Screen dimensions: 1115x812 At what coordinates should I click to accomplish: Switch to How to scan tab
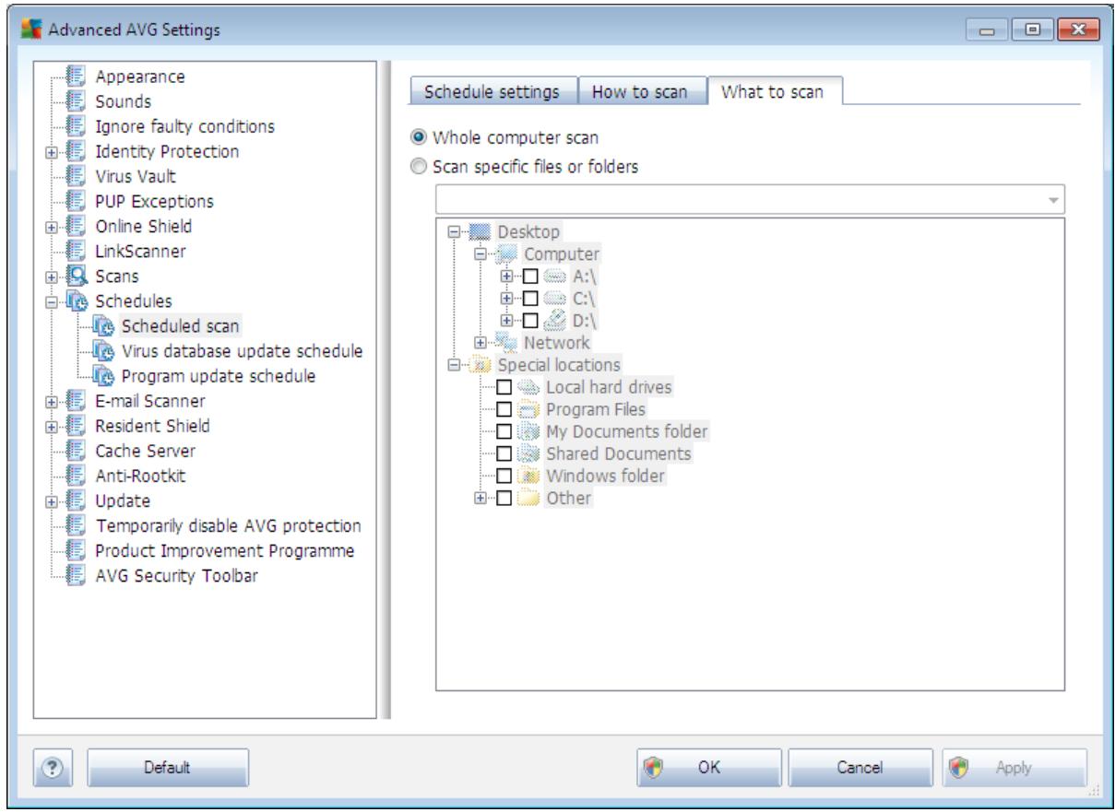tap(642, 93)
